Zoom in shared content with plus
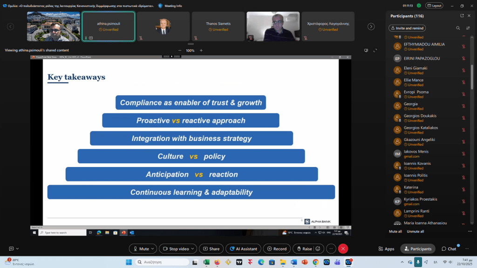477x268 pixels. [x=201, y=50]
